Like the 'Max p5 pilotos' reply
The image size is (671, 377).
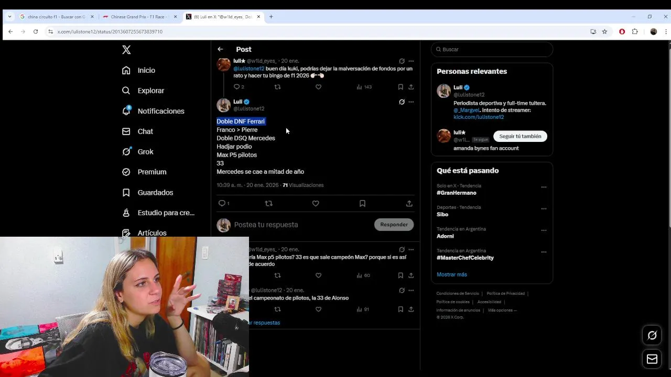318,275
